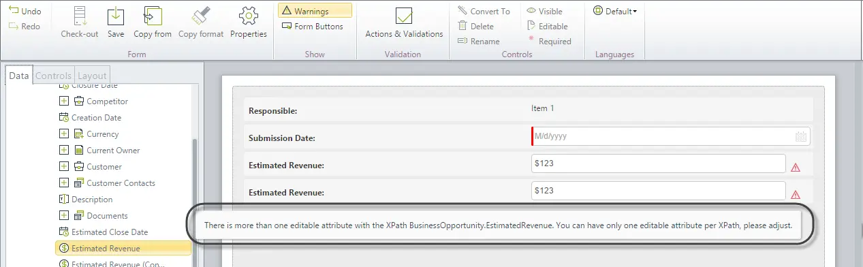
Task: Click the Submission Date label
Action: (x=282, y=138)
